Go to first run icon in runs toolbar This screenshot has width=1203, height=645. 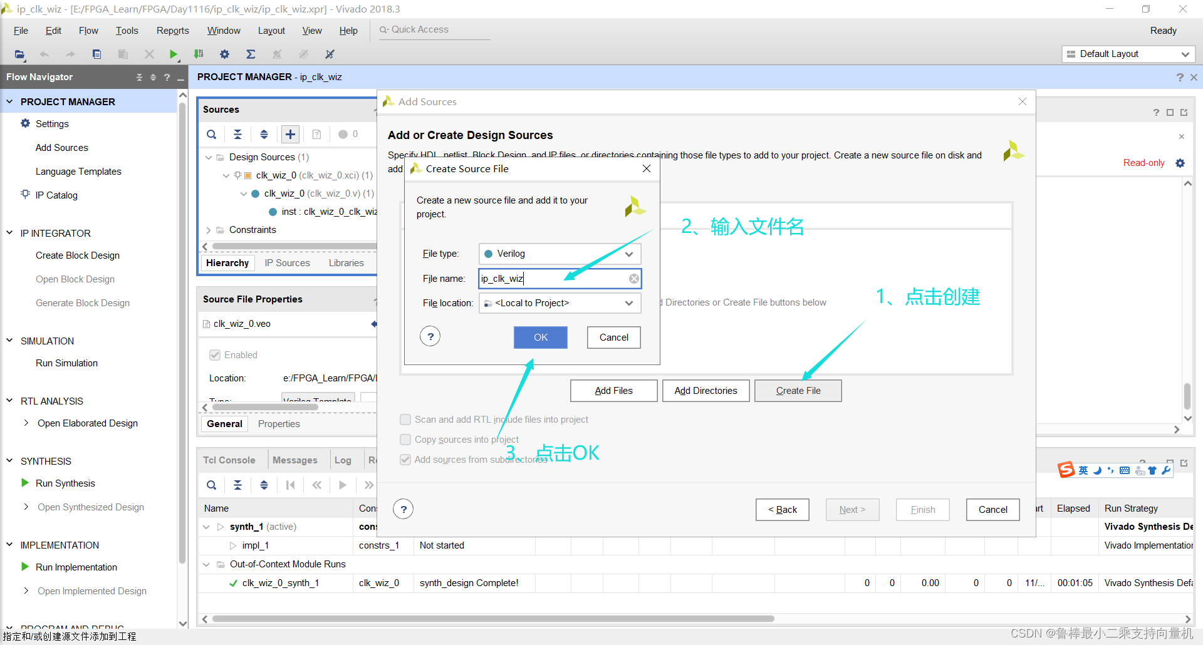(290, 485)
